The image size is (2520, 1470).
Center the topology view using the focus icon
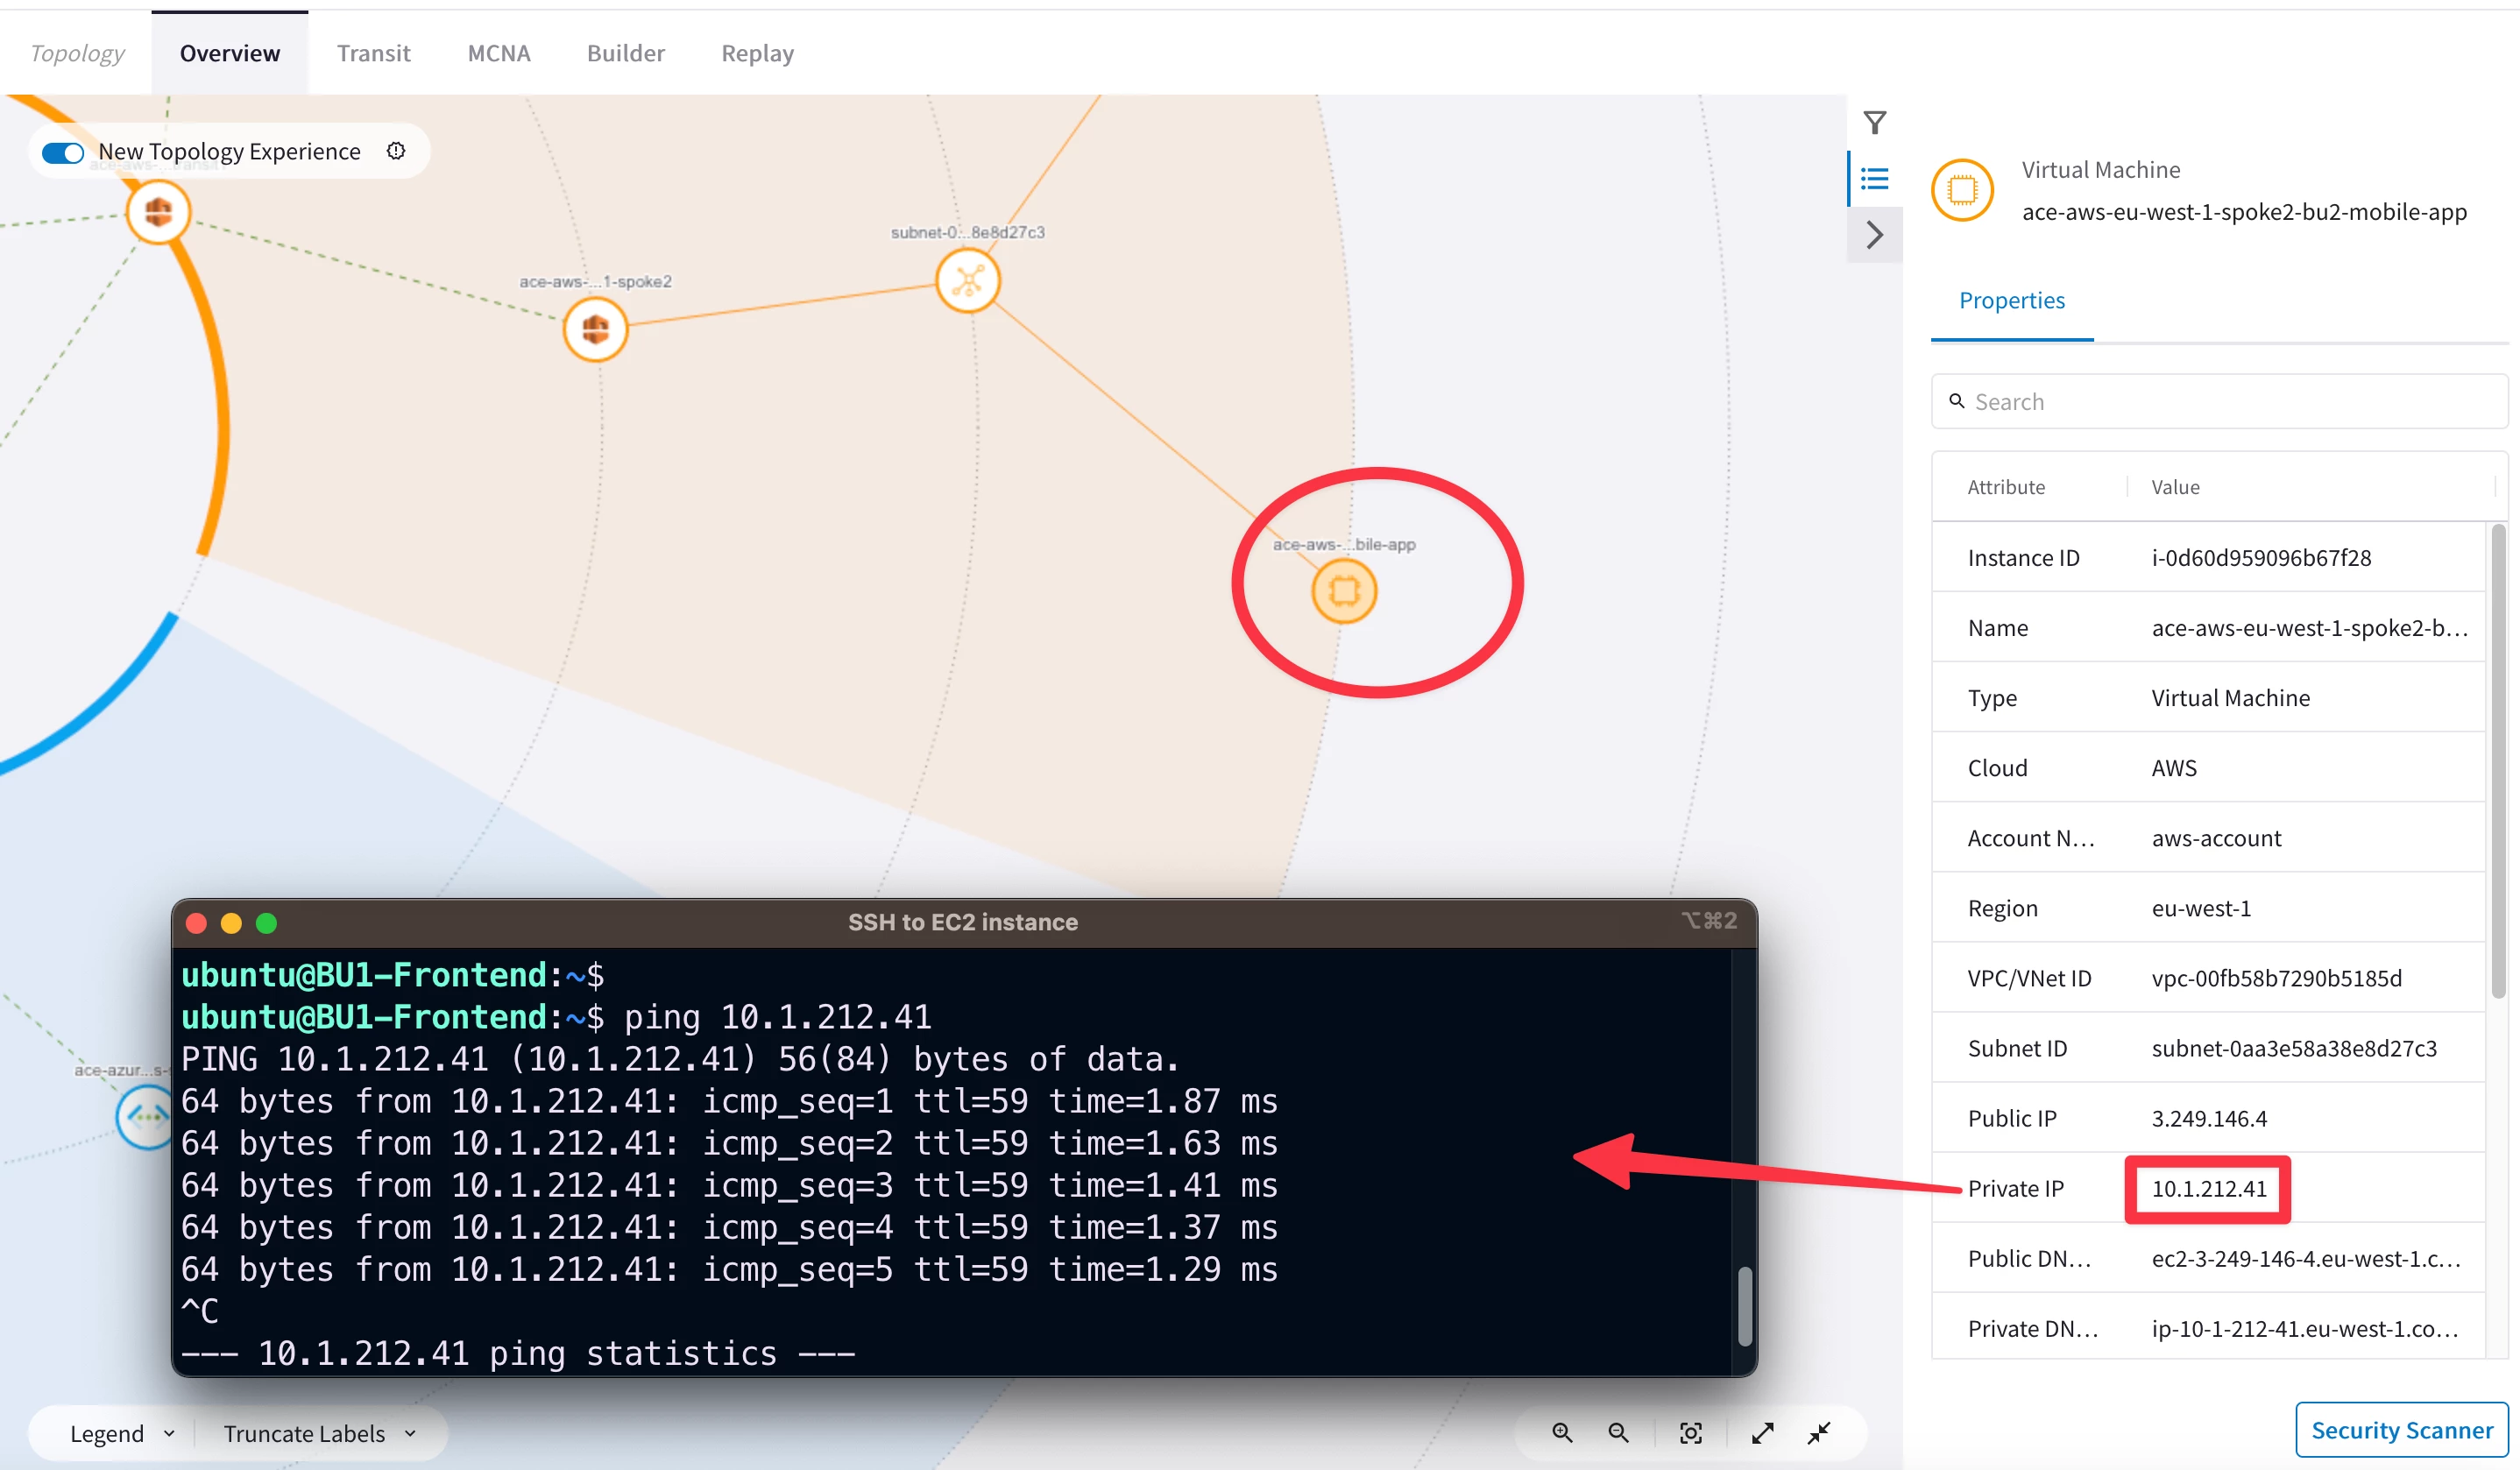point(1690,1432)
